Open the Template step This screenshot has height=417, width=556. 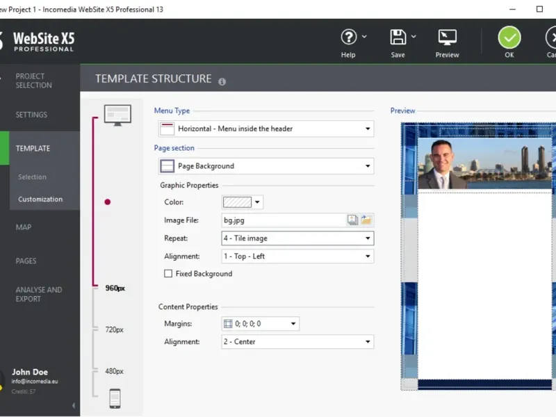pyautogui.click(x=33, y=149)
